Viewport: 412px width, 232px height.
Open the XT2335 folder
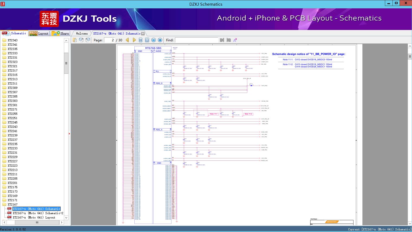(x=12, y=49)
